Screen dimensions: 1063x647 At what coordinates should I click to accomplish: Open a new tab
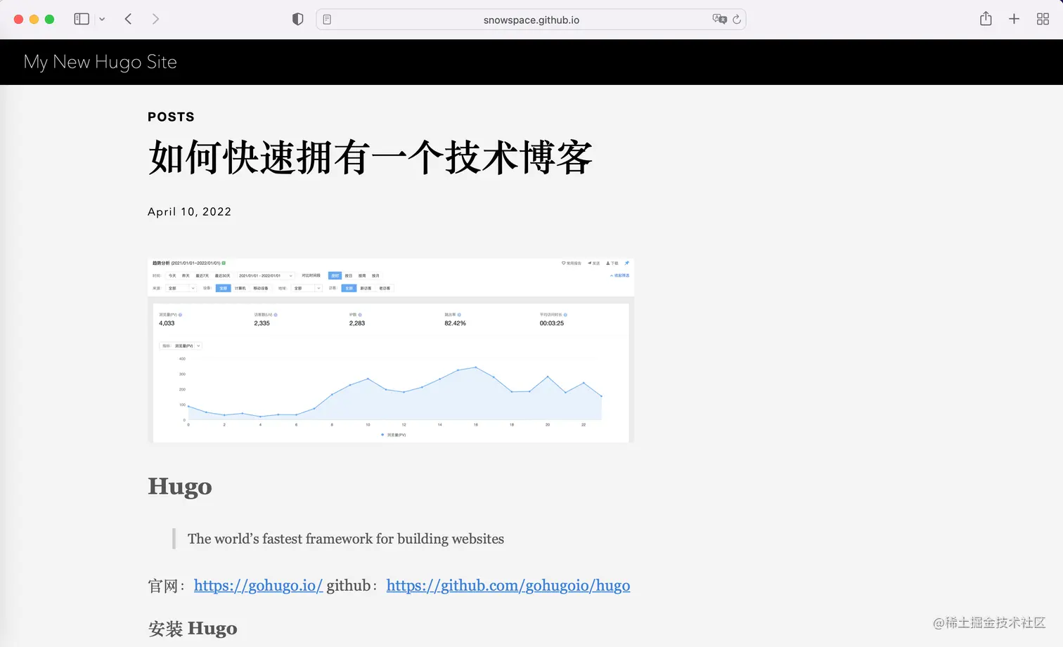(x=1014, y=19)
